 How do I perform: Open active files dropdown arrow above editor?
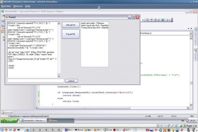point(188,29)
